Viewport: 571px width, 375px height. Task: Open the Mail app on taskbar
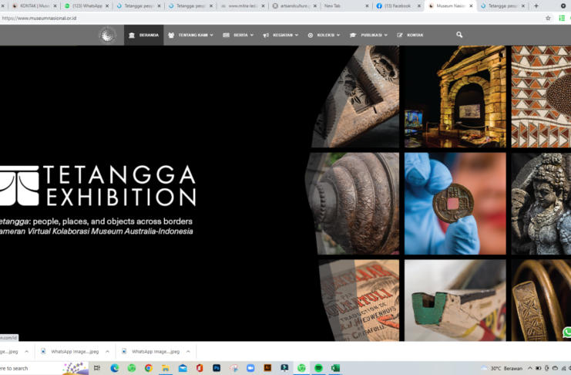click(x=183, y=368)
